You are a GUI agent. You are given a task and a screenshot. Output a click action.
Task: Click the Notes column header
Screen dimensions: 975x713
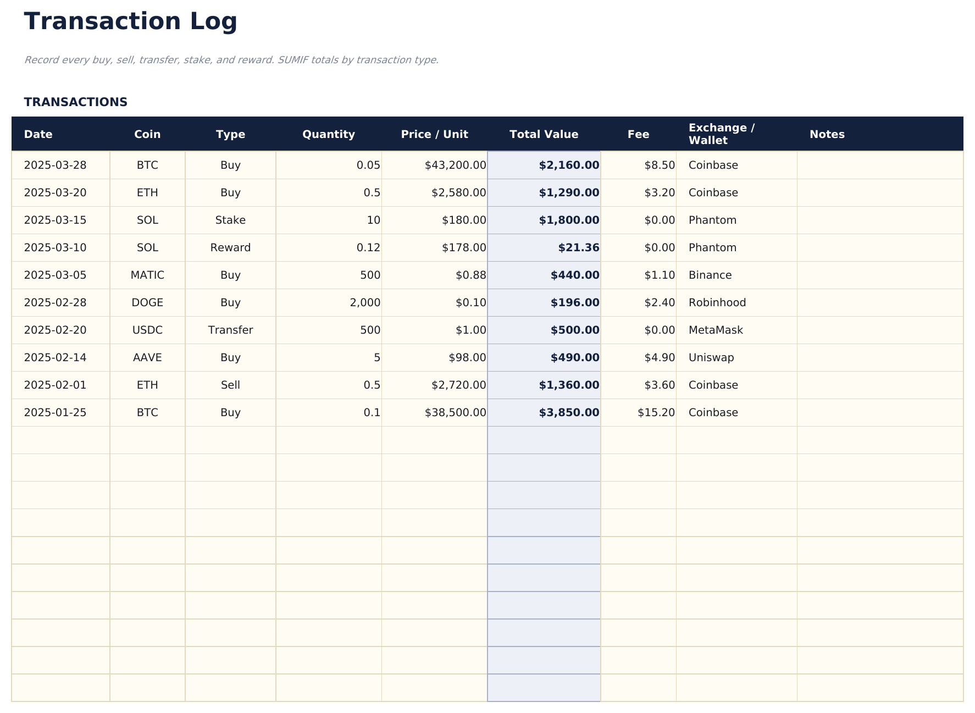827,134
